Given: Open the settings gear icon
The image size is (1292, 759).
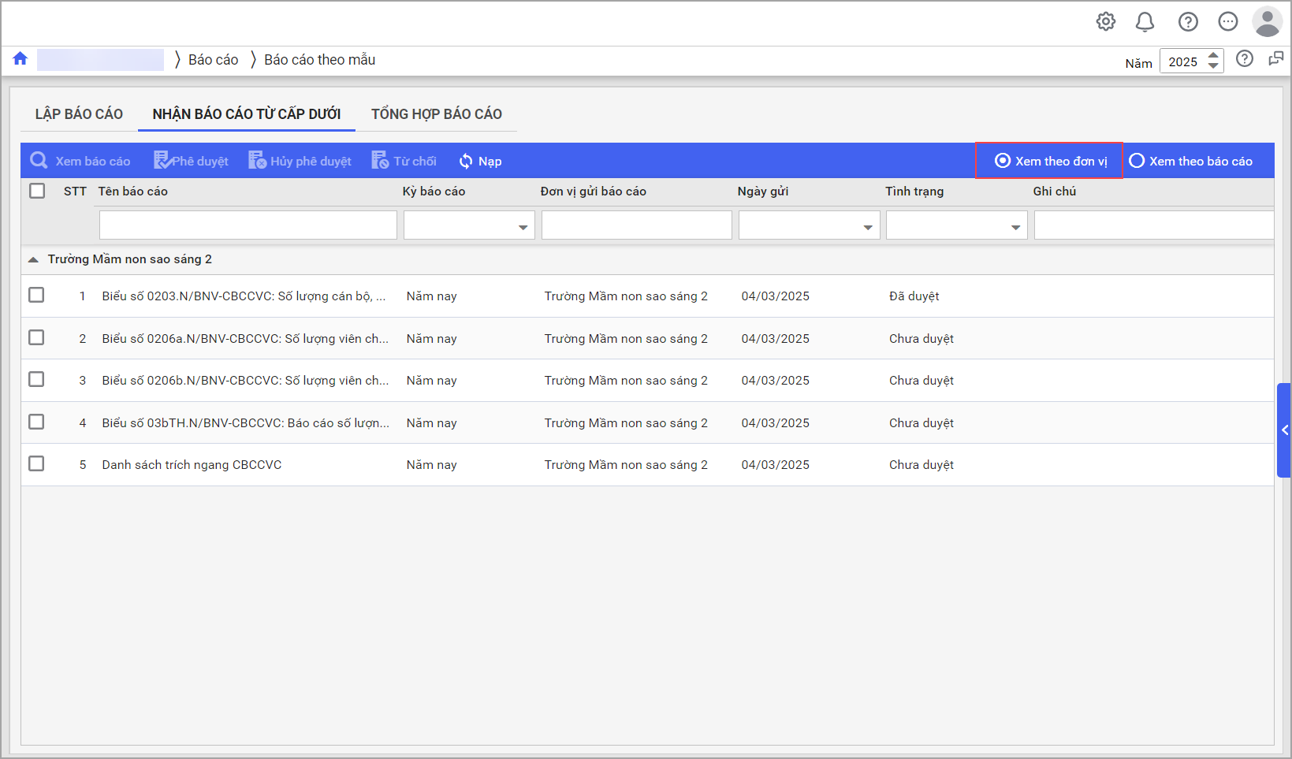Looking at the screenshot, I should point(1106,22).
